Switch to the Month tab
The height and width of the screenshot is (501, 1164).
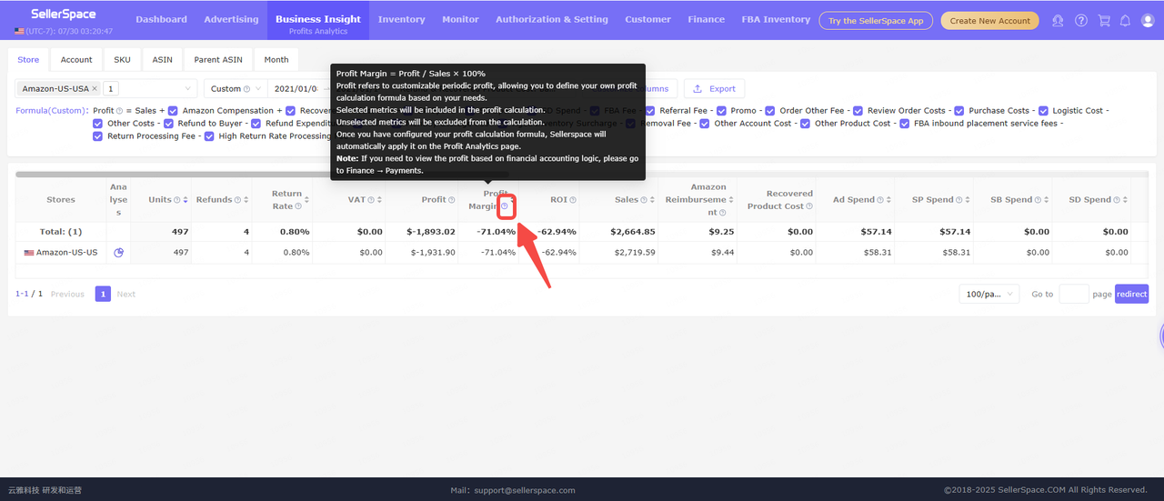(276, 60)
